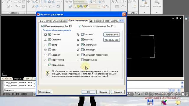The width and height of the screenshot is (189, 106).
Task: Switch to the Модель layout tab
Action: tap(18, 79)
